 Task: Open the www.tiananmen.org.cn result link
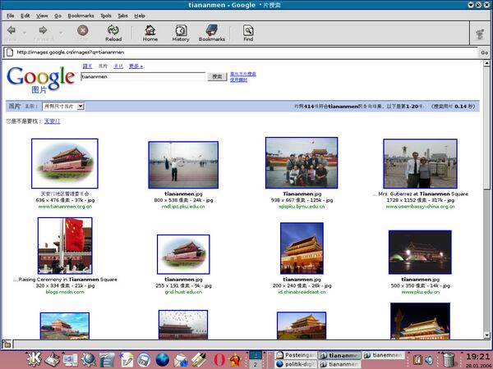65,207
